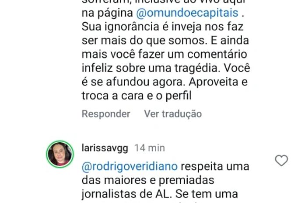The height and width of the screenshot is (203, 305).
Task: Reply using the Responder button
Action: (106, 114)
